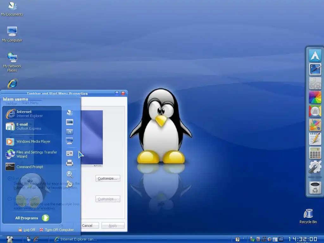Click Apply in Taskbar and Start Menu Properties
Image resolution: width=324 pixels, height=243 pixels.
(x=113, y=226)
